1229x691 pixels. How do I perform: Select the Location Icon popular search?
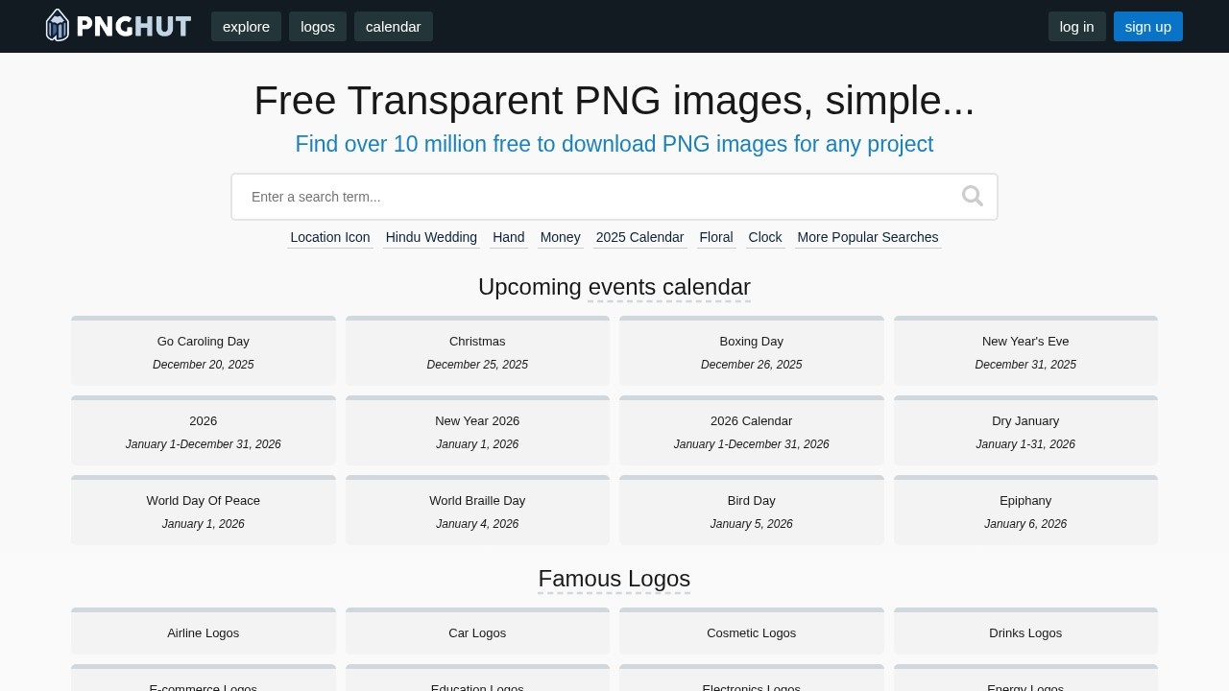[329, 237]
